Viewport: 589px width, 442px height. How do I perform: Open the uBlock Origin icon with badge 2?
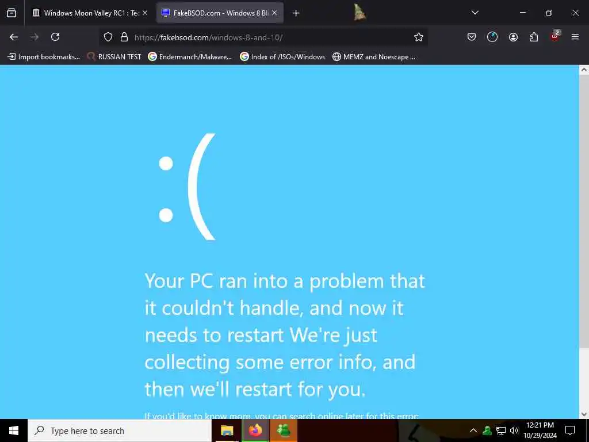pyautogui.click(x=555, y=36)
